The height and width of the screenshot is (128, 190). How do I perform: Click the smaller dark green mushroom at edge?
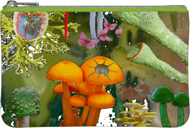181,109
